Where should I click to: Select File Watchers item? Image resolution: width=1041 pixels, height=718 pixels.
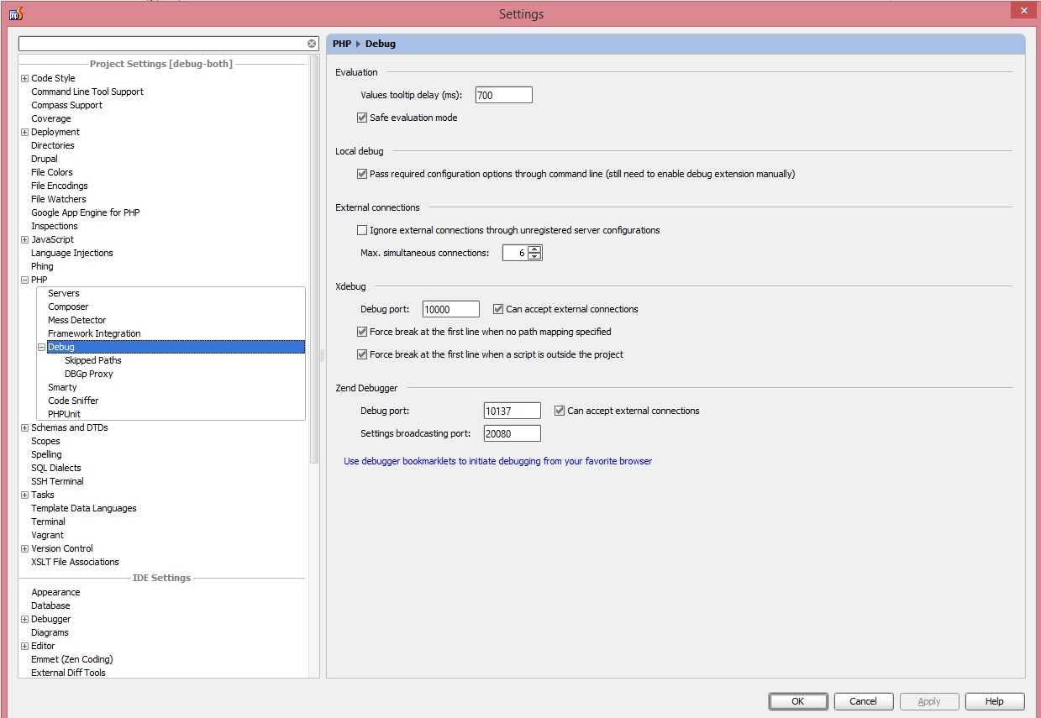[59, 199]
